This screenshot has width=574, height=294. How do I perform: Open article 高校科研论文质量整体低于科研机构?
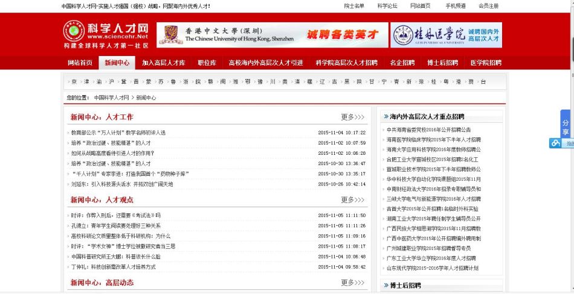pos(120,236)
